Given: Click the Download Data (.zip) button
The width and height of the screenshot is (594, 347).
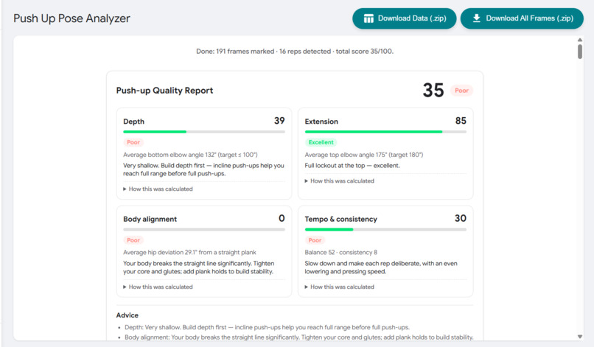Looking at the screenshot, I should pyautogui.click(x=404, y=18).
